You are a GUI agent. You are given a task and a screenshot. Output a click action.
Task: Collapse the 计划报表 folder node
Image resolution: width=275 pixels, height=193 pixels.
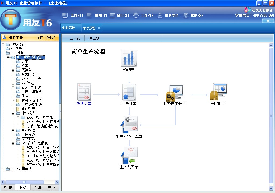click(13, 113)
